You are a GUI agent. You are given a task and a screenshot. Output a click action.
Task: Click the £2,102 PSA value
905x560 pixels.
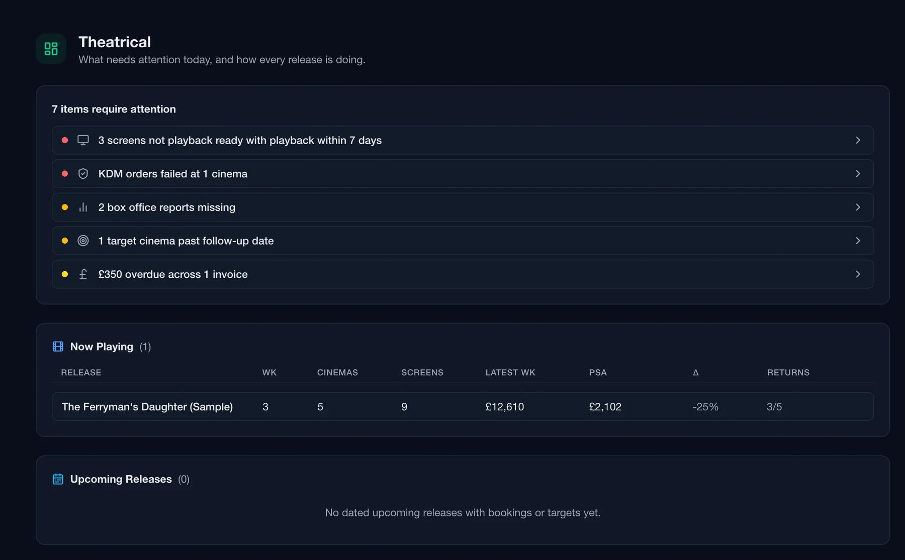tap(605, 407)
